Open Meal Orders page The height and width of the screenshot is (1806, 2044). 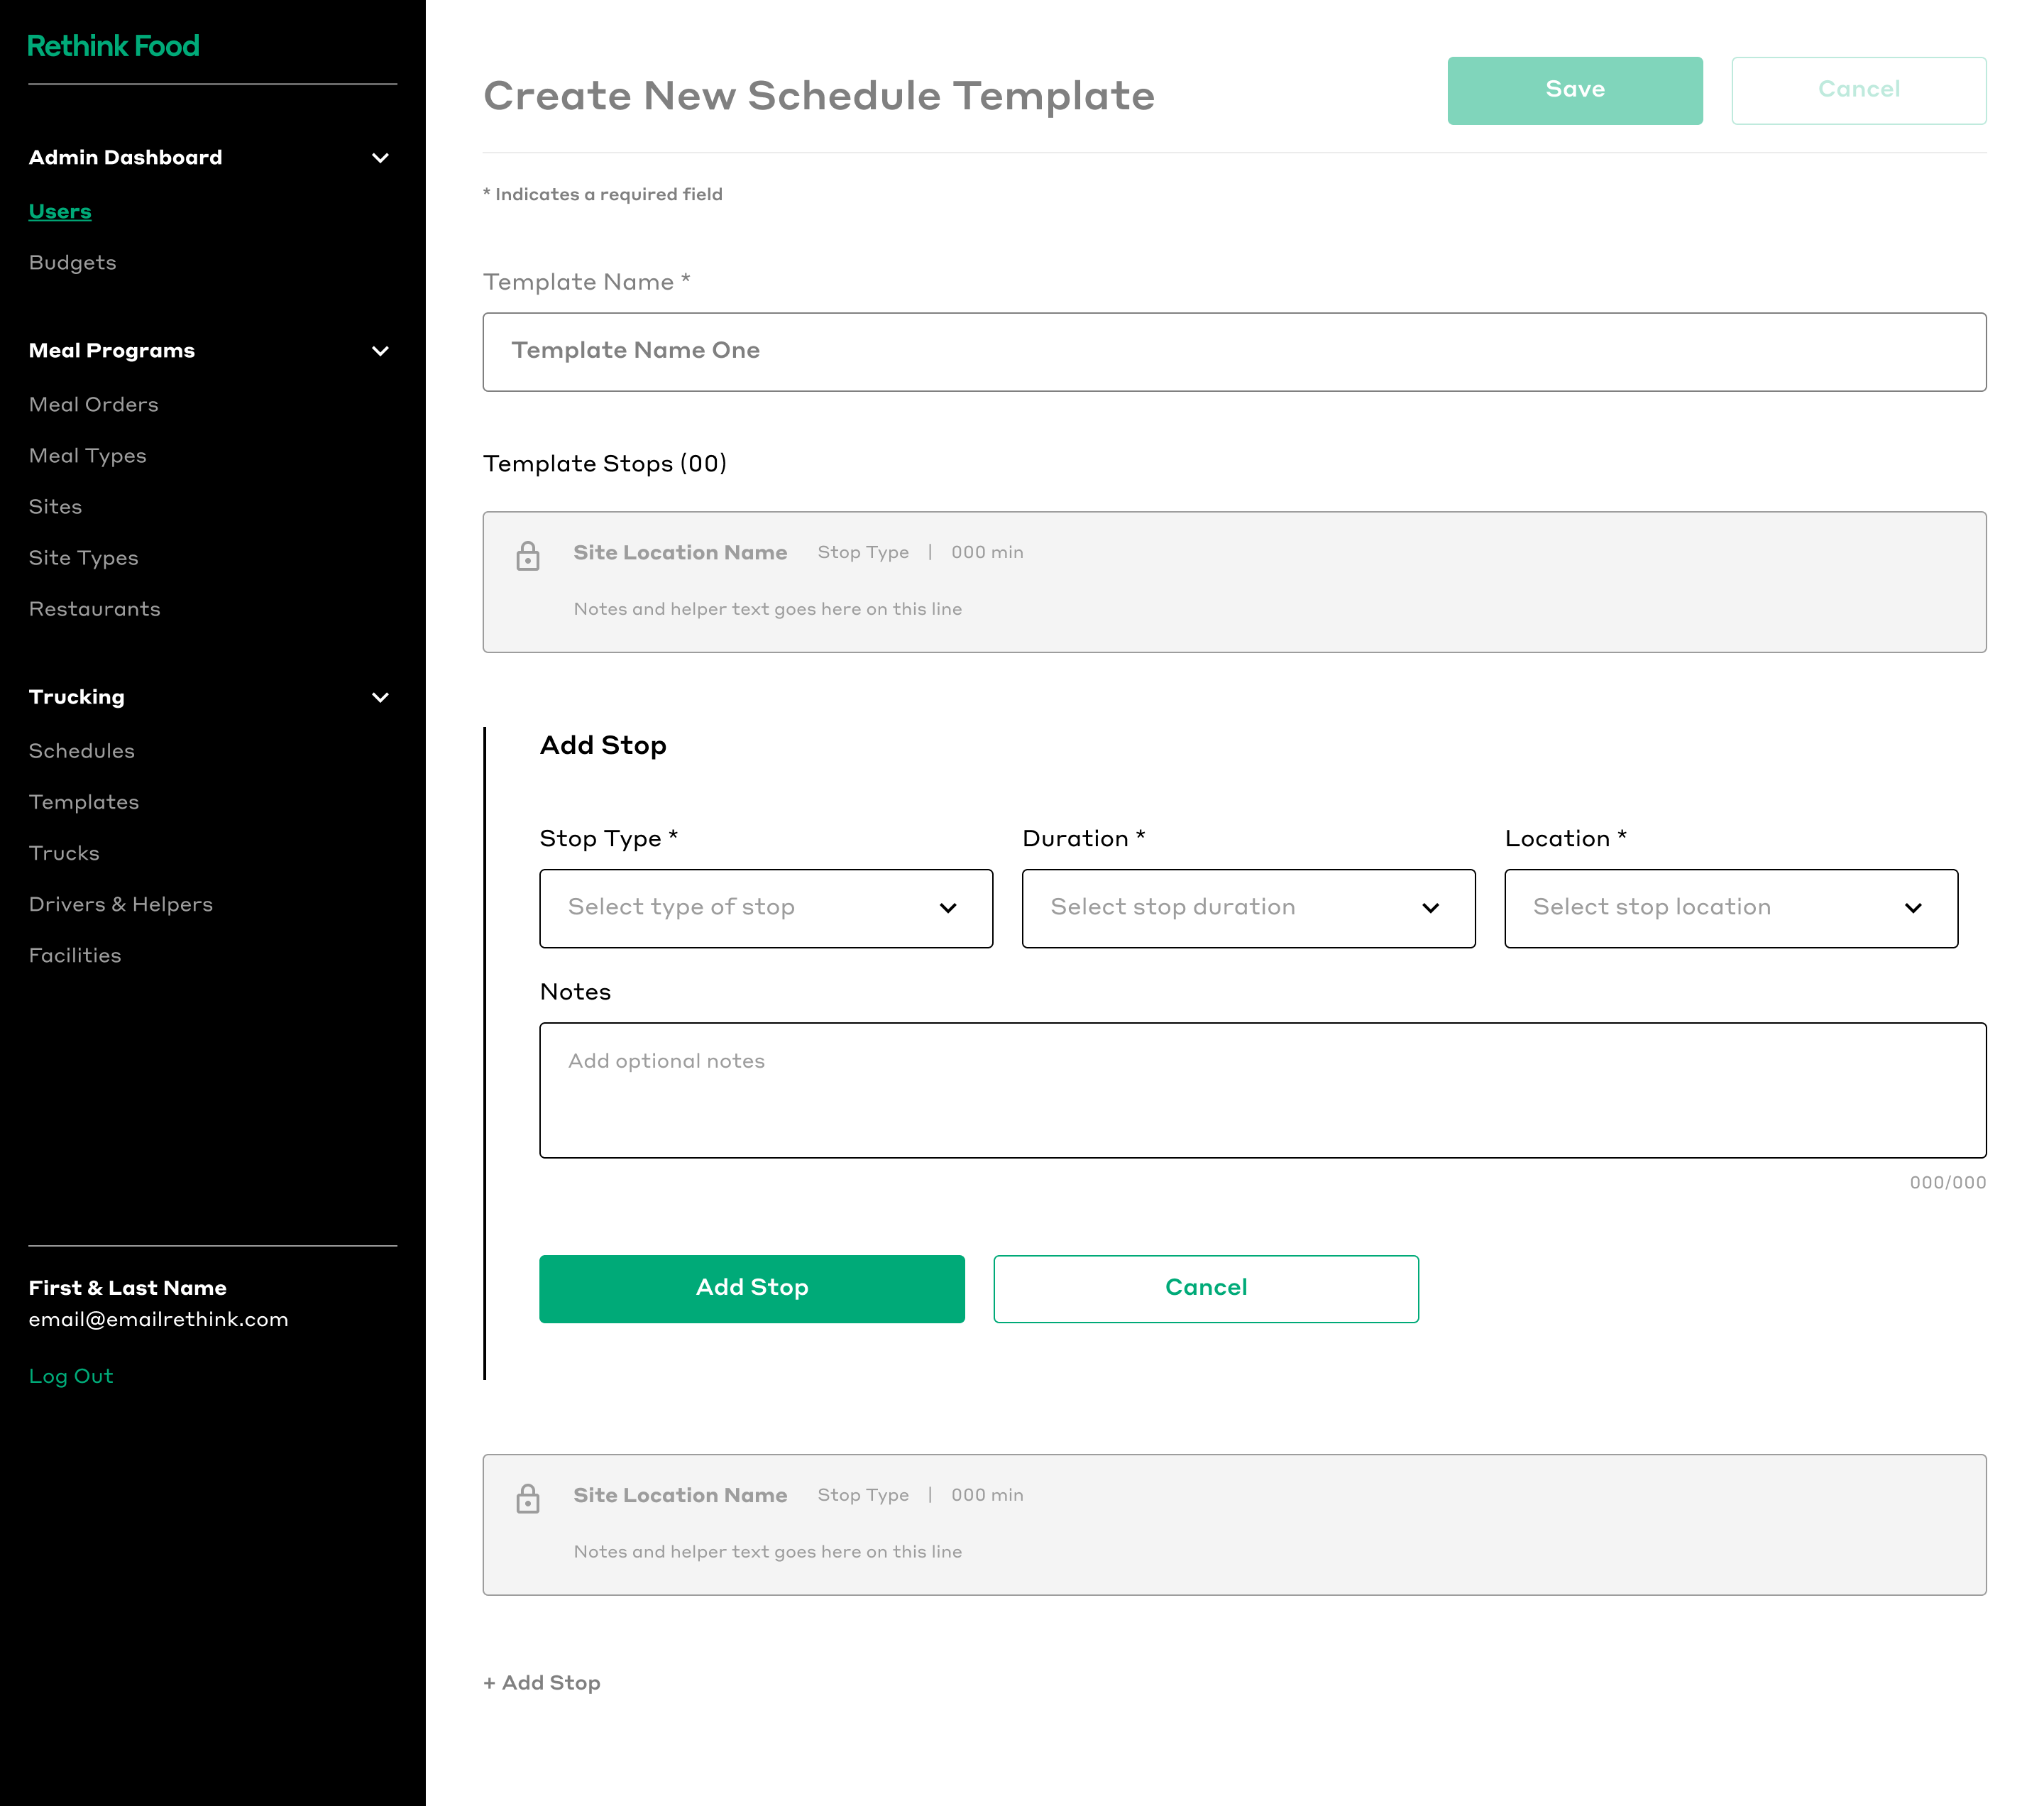point(94,404)
